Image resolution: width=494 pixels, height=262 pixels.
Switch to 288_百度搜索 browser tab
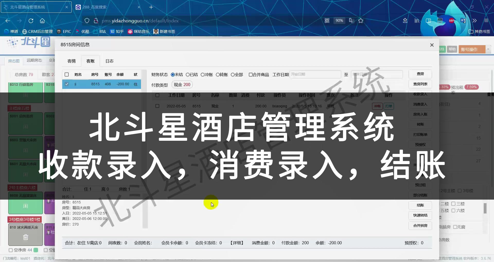click(x=108, y=7)
